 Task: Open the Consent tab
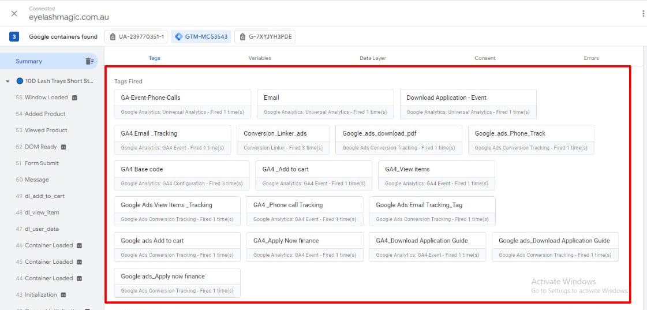485,58
